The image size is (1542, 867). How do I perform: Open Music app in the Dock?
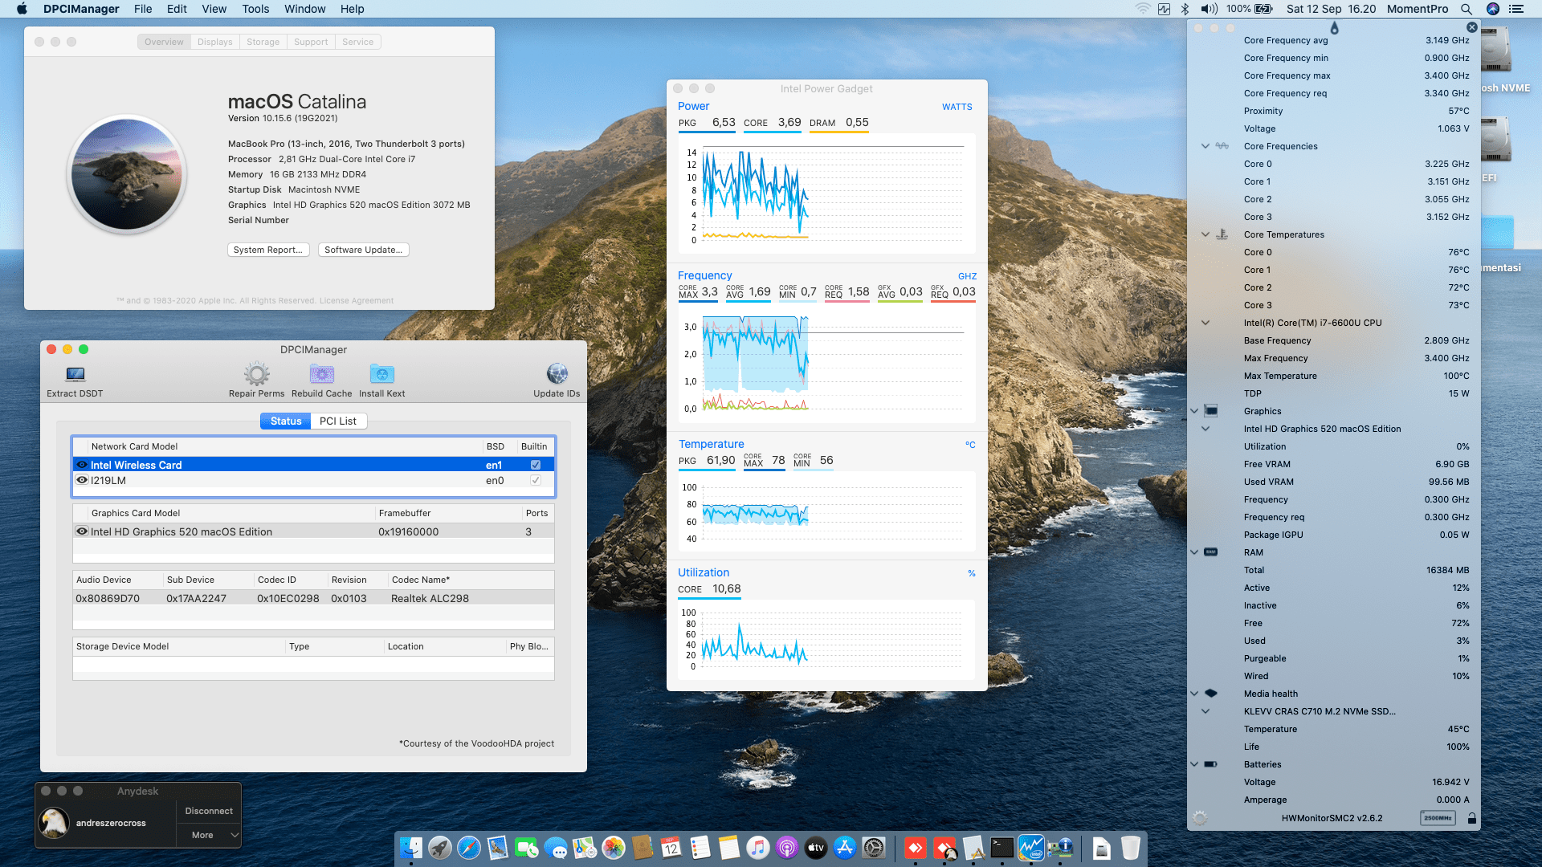pyautogui.click(x=758, y=848)
